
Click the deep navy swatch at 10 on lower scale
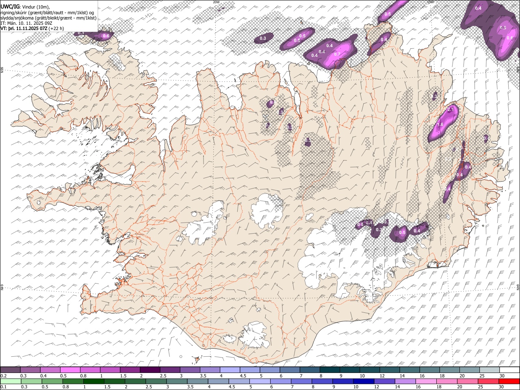tap(363, 381)
